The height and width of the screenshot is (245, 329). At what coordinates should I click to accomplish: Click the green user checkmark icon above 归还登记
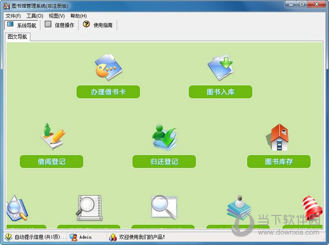(164, 138)
